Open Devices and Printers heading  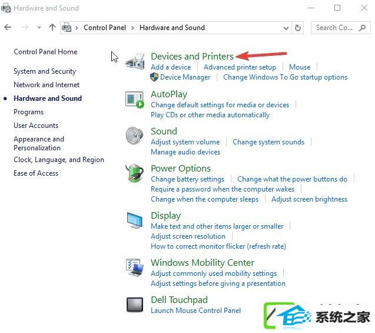(x=192, y=57)
